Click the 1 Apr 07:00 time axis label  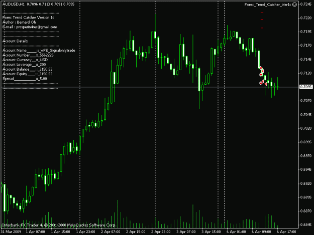(x=36, y=232)
